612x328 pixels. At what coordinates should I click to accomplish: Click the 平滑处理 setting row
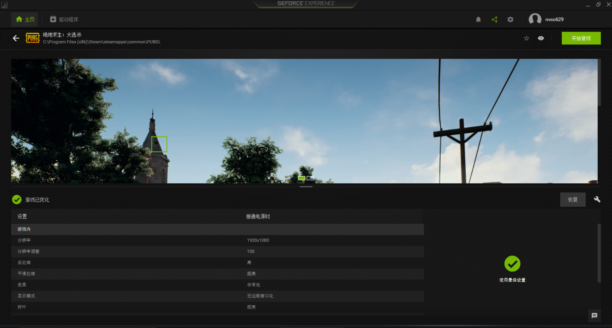click(217, 274)
